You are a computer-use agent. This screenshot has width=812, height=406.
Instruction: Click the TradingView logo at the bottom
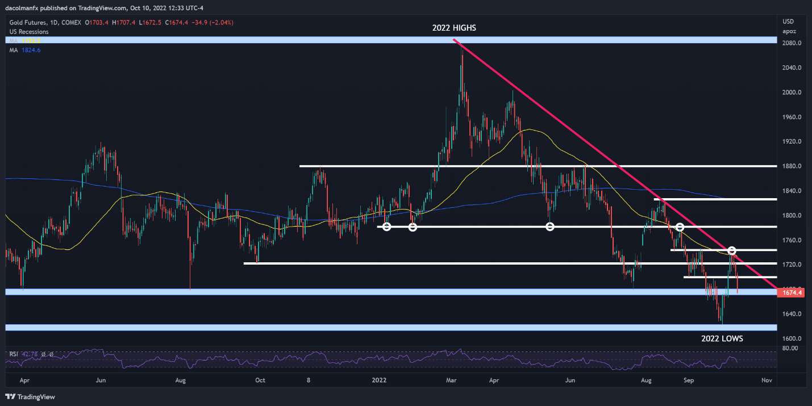[x=31, y=397]
